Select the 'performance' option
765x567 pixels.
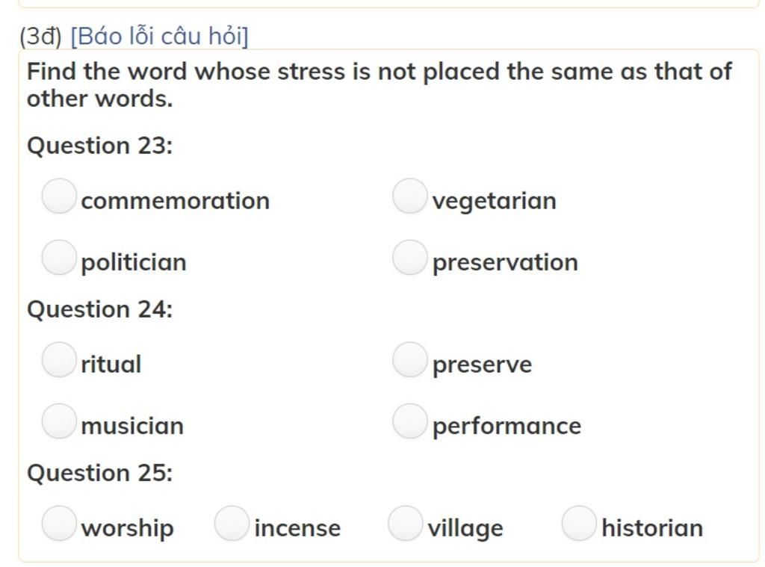409,421
